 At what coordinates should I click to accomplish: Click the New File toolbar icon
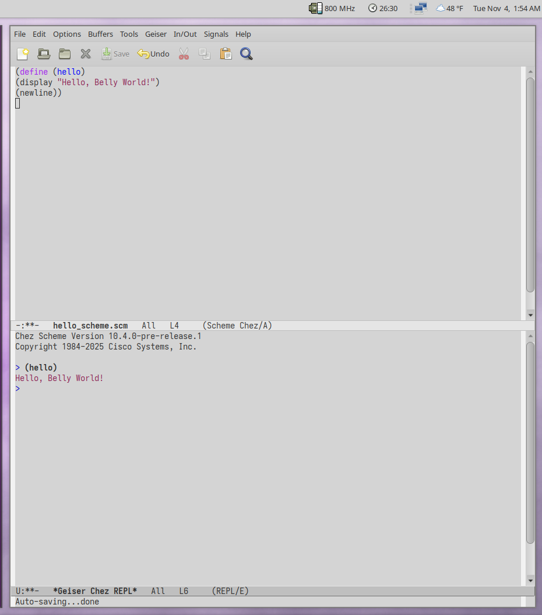click(x=23, y=54)
